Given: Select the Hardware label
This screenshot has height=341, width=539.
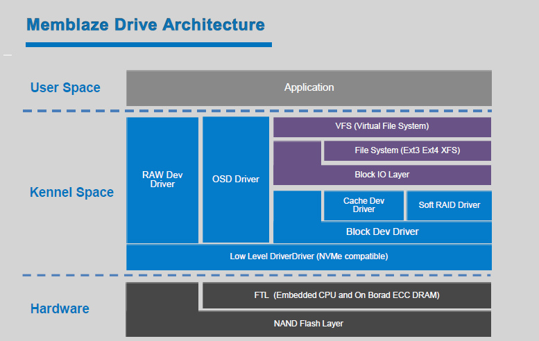Looking at the screenshot, I should coord(60,308).
